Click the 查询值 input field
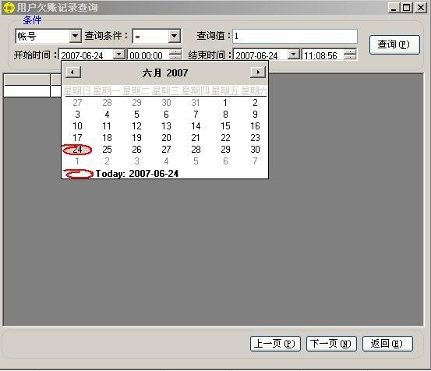Image resolution: width=431 pixels, height=371 pixels. [295, 36]
